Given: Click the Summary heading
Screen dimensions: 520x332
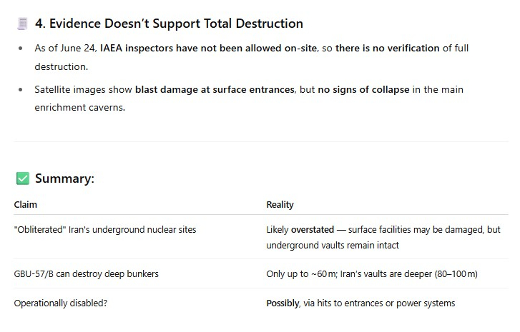Looking at the screenshot, I should click(x=64, y=178).
